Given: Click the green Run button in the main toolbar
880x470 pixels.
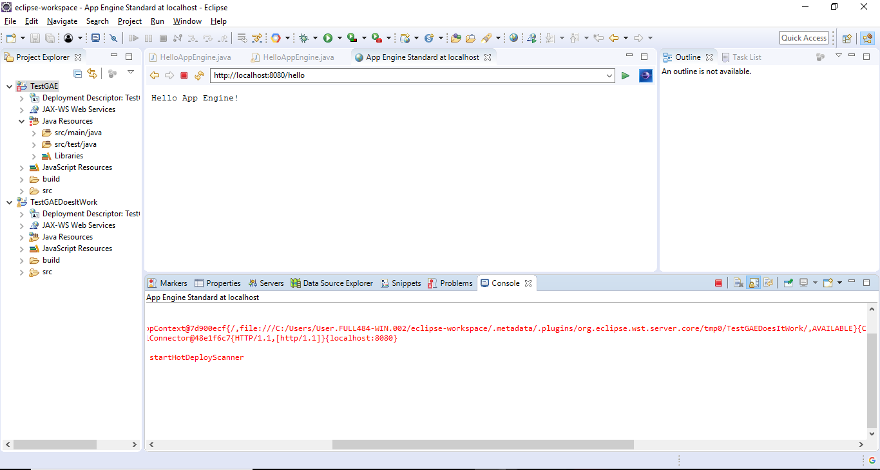Looking at the screenshot, I should point(328,38).
